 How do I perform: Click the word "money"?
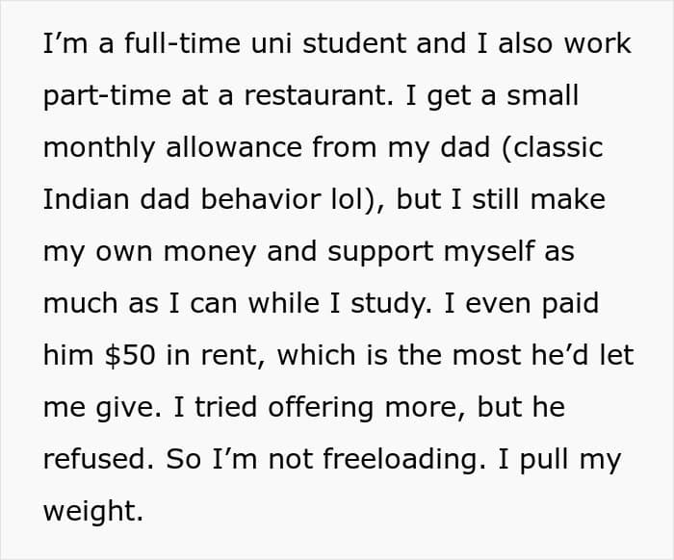coord(210,253)
